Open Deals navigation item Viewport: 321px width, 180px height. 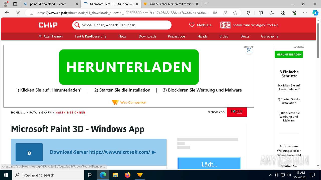(x=245, y=36)
